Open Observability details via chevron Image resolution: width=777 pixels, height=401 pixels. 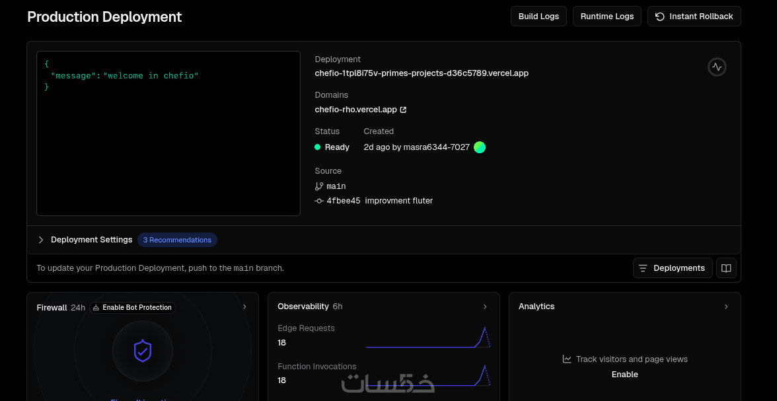[485, 307]
